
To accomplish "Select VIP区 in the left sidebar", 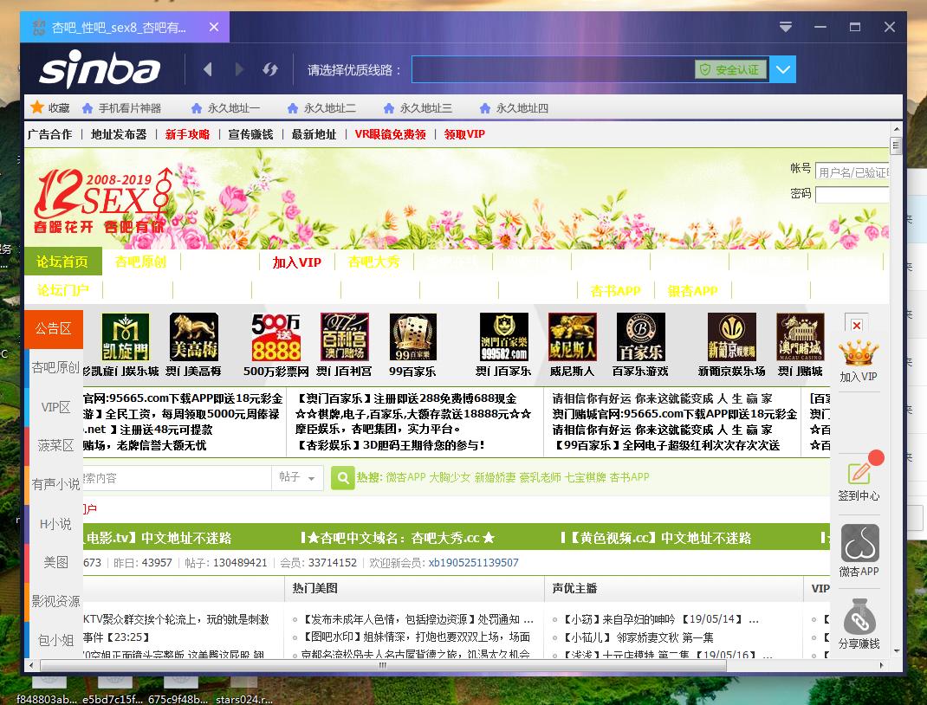I will point(55,407).
